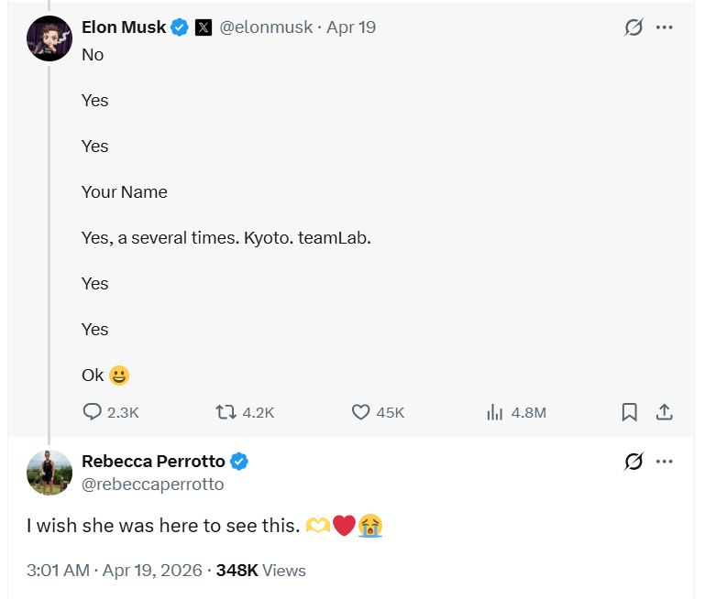Click the Apr 19 timestamp
The width and height of the screenshot is (705, 599).
coord(351,27)
